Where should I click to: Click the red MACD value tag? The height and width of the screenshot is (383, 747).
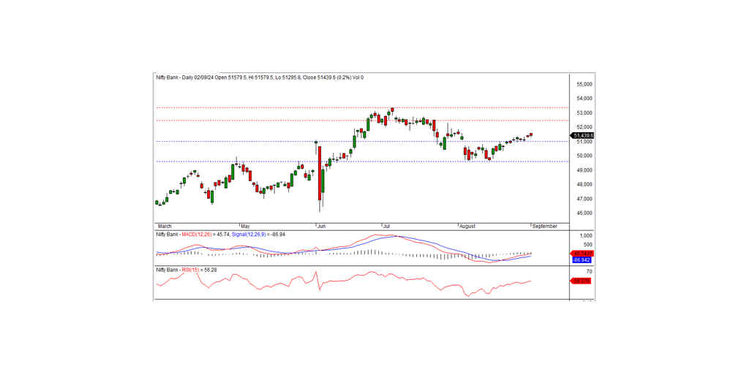tap(582, 254)
